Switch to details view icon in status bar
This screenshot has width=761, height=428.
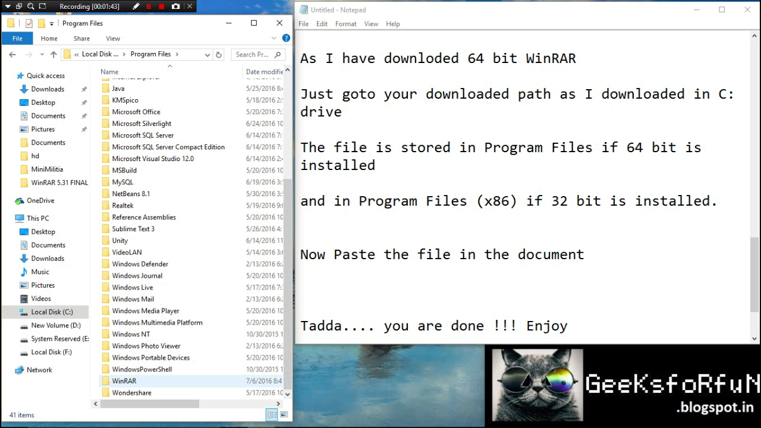pos(272,415)
